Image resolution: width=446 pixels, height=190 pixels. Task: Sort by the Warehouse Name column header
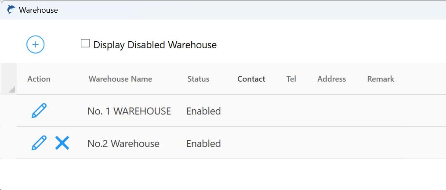[120, 79]
